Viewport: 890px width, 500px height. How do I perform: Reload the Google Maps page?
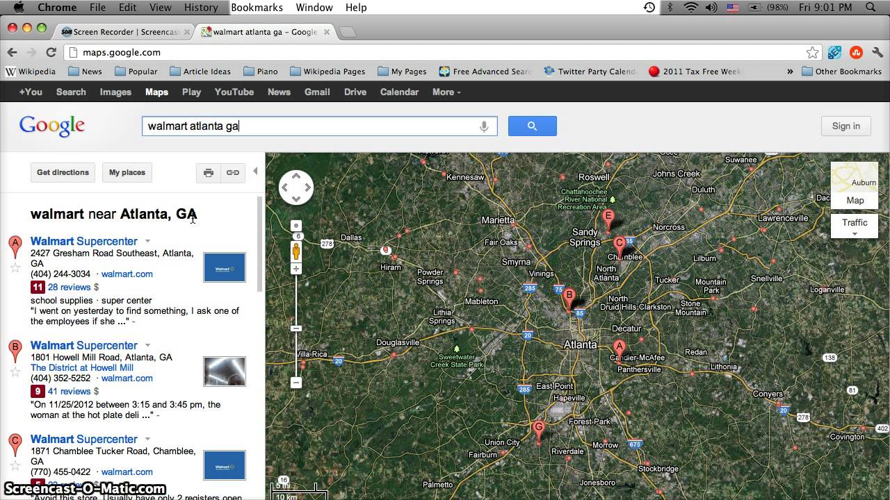pyautogui.click(x=51, y=52)
